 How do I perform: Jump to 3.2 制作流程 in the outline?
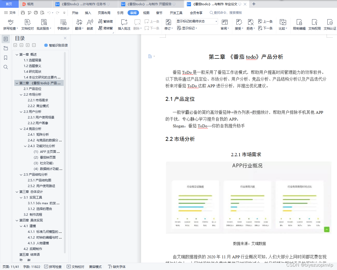[x=33, y=215]
